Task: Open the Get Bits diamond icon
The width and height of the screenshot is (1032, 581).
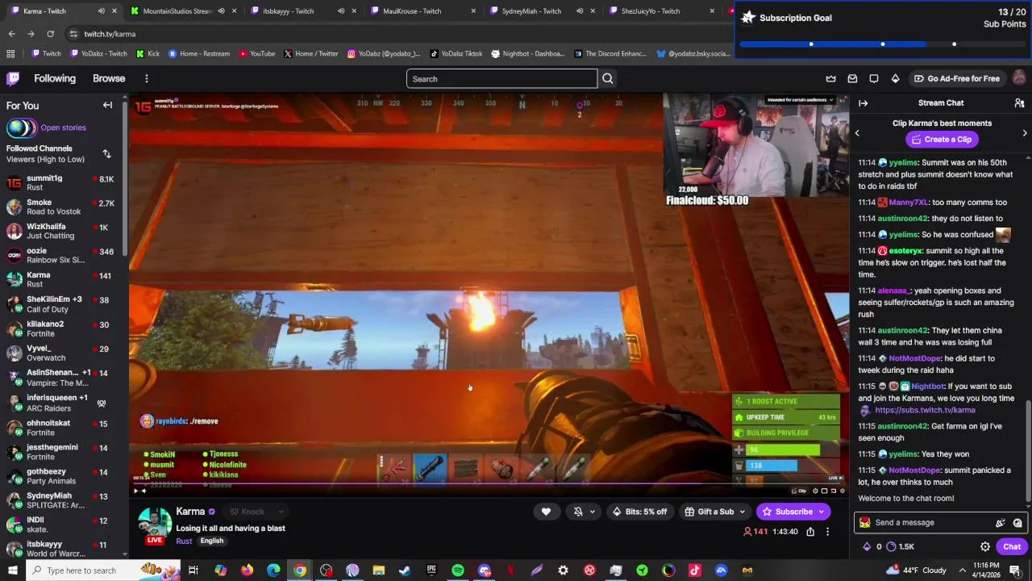Action: click(895, 78)
